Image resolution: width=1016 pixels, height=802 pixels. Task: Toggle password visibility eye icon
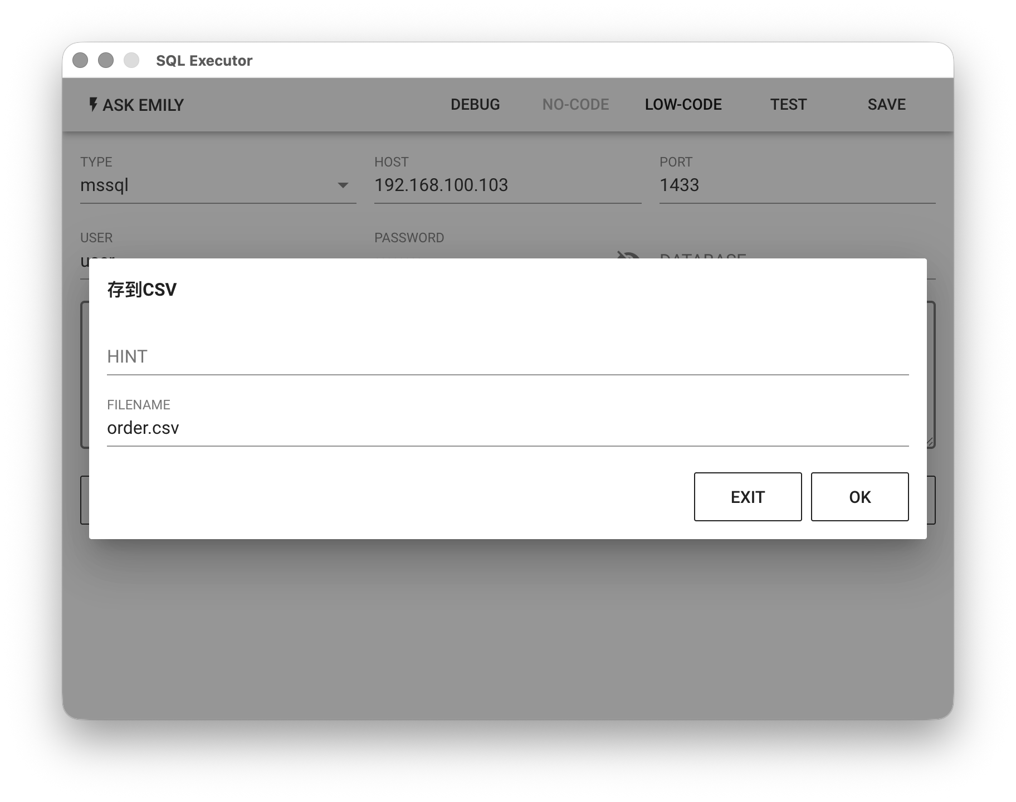628,255
